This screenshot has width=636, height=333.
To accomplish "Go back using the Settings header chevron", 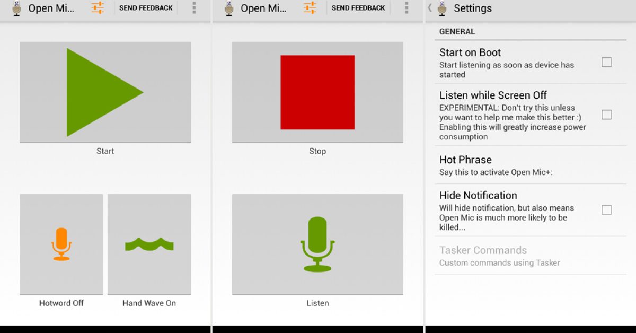I will 430,8.
